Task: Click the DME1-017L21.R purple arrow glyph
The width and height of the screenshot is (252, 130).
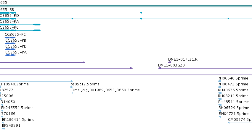Action: (170, 62)
